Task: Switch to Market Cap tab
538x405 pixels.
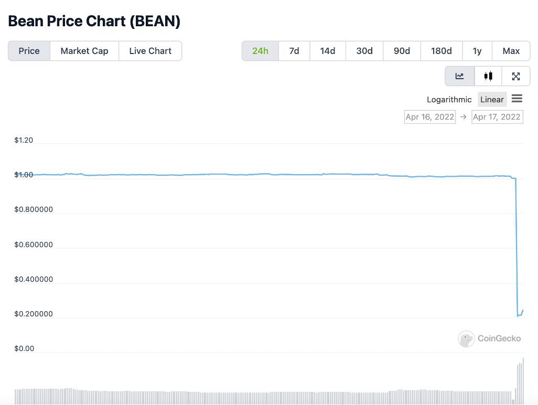Action: 84,51
